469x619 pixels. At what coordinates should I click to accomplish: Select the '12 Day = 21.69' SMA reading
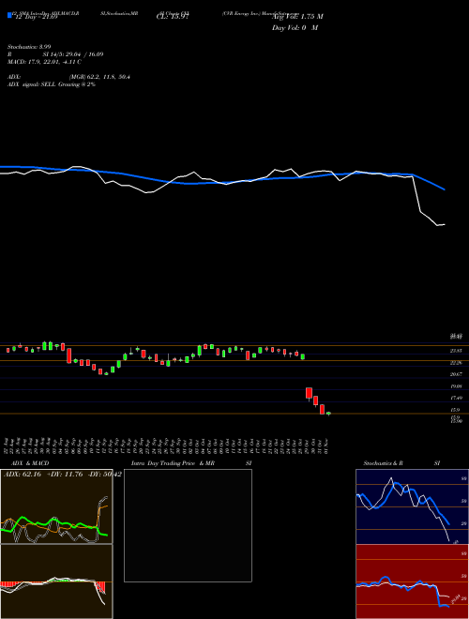tap(35, 18)
